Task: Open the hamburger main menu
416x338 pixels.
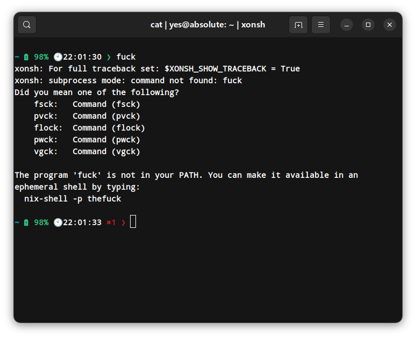Action: point(321,25)
